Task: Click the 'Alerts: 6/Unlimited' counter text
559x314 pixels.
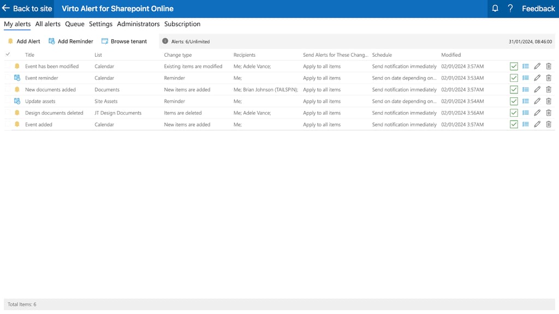Action: (x=191, y=42)
